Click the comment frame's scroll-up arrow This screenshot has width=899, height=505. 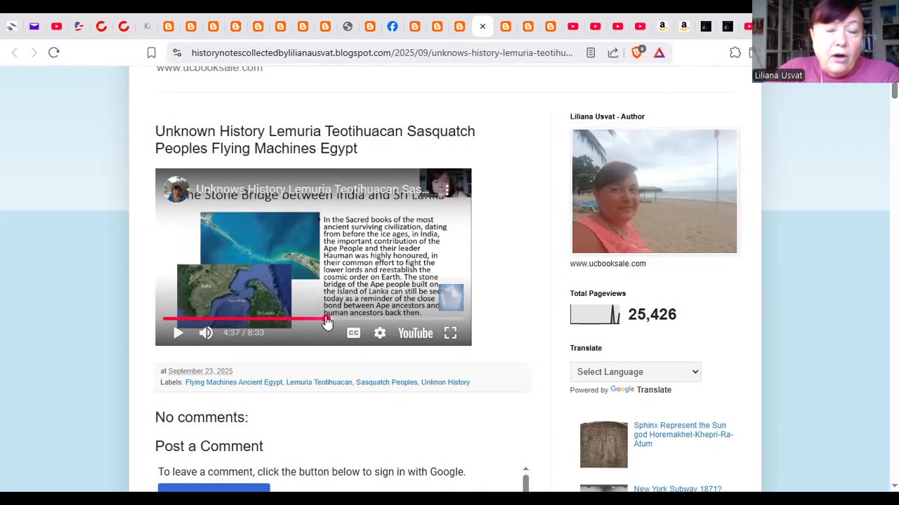click(x=525, y=469)
